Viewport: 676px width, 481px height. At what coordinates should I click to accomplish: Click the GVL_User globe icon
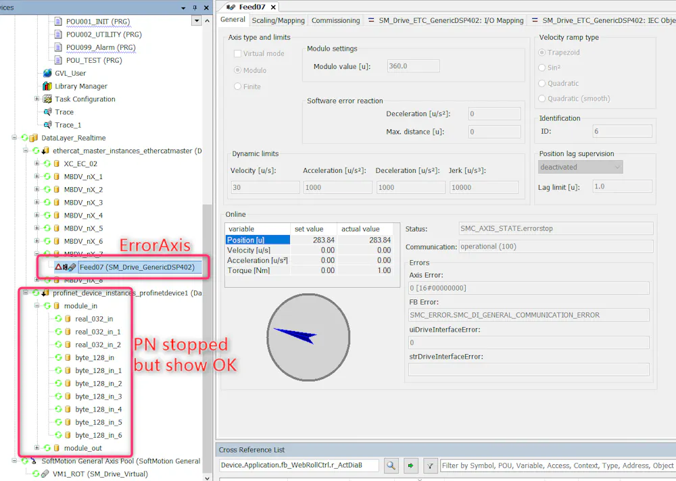[47, 73]
